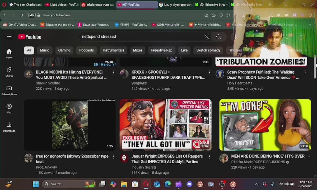Open options for KRXXK SPOOKYLI video
The image size is (317, 190).
click(209, 72)
